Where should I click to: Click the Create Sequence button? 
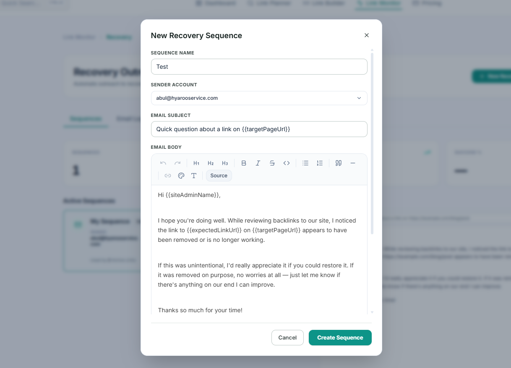(340, 338)
